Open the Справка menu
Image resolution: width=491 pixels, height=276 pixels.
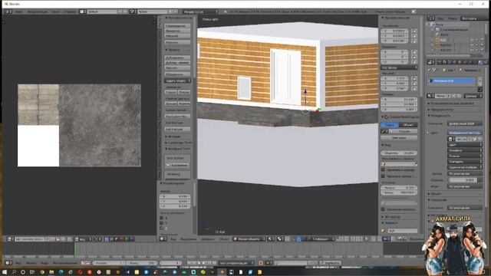[70, 11]
